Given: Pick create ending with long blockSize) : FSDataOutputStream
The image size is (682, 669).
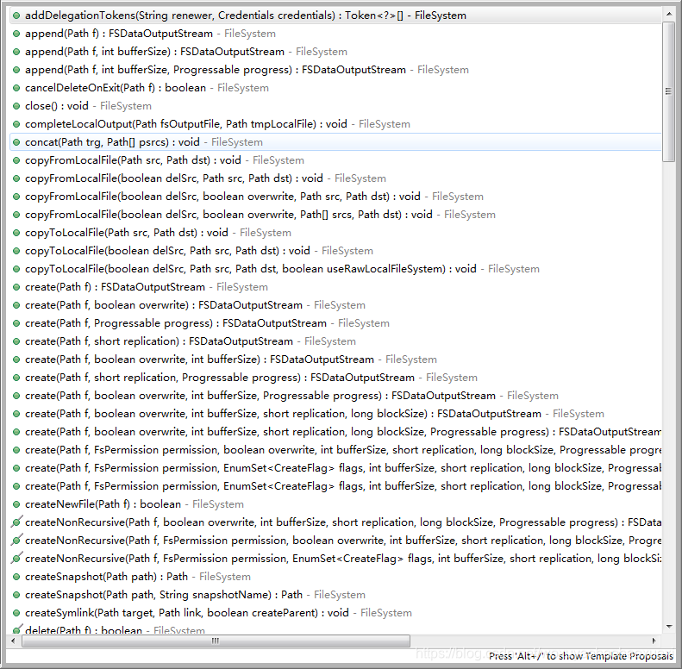Looking at the screenshot, I should click(335, 414).
